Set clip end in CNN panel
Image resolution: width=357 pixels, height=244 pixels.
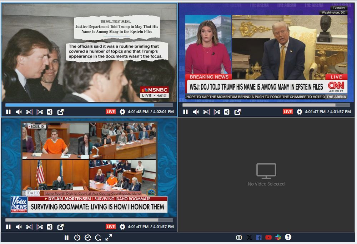217,112
